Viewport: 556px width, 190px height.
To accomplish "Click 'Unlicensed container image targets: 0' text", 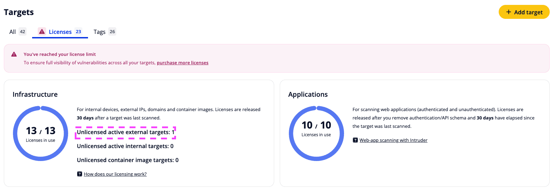I will [x=127, y=160].
